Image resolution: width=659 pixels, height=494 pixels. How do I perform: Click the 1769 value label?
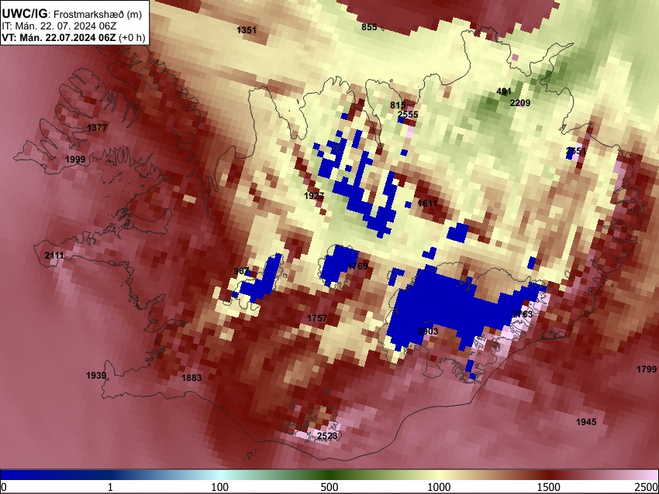357,266
